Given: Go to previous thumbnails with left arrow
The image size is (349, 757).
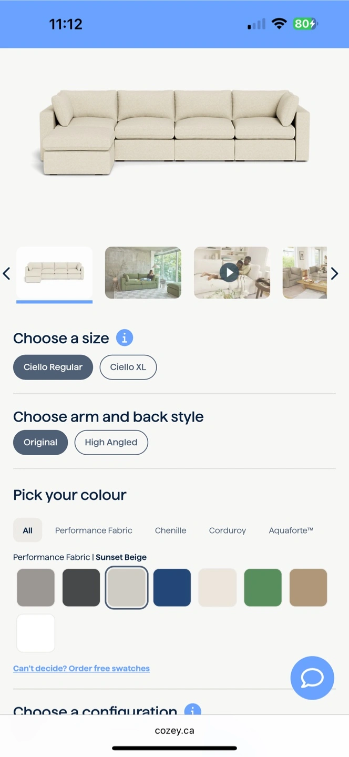Looking at the screenshot, I should coord(7,273).
